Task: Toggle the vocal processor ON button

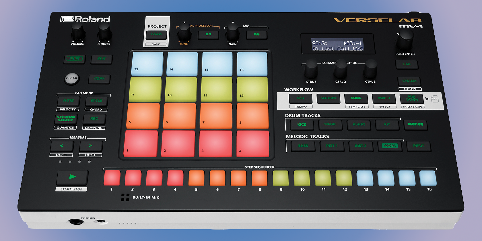Action: (x=208, y=34)
